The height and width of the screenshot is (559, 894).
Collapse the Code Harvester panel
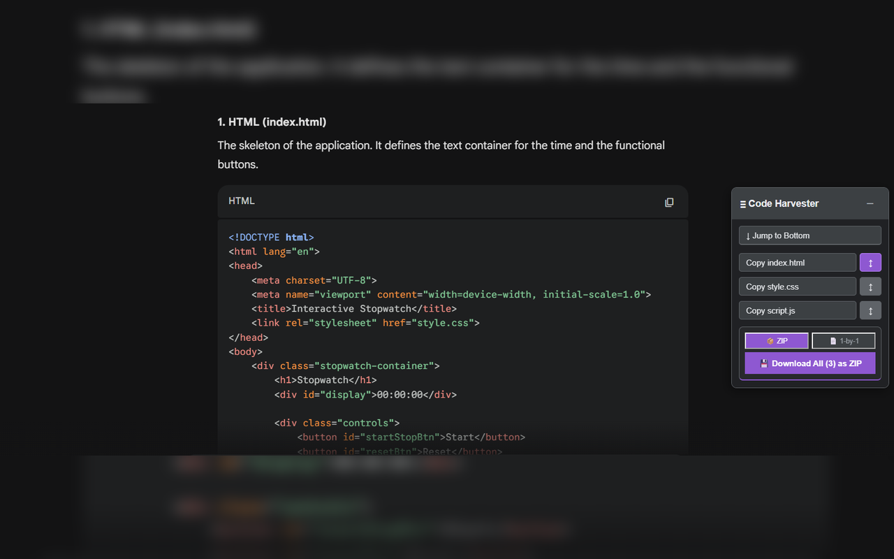click(x=870, y=203)
